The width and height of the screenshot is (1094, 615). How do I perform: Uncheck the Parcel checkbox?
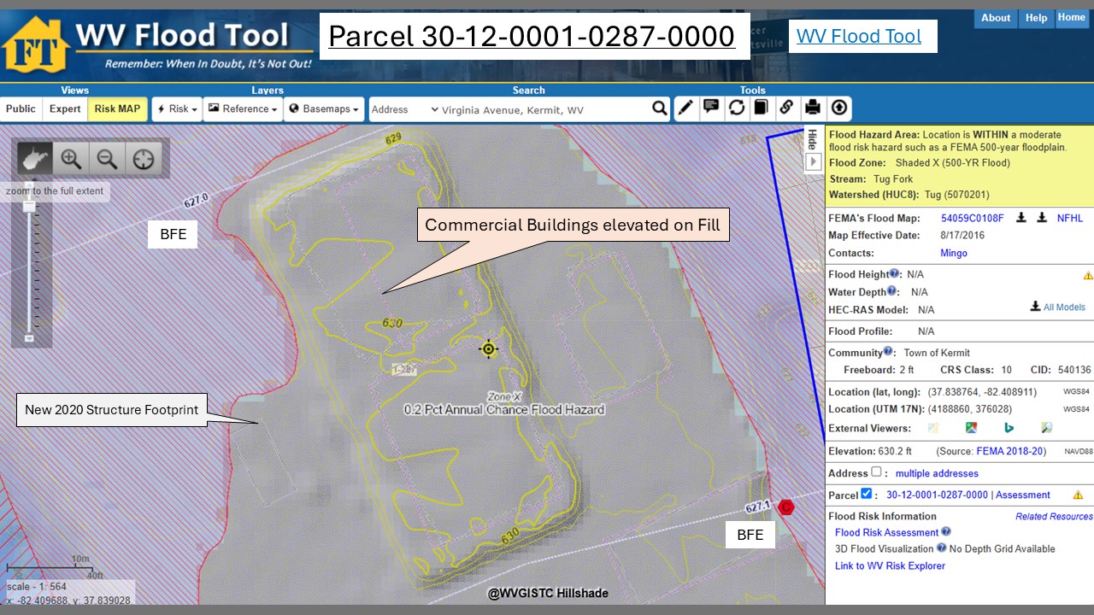(x=867, y=494)
